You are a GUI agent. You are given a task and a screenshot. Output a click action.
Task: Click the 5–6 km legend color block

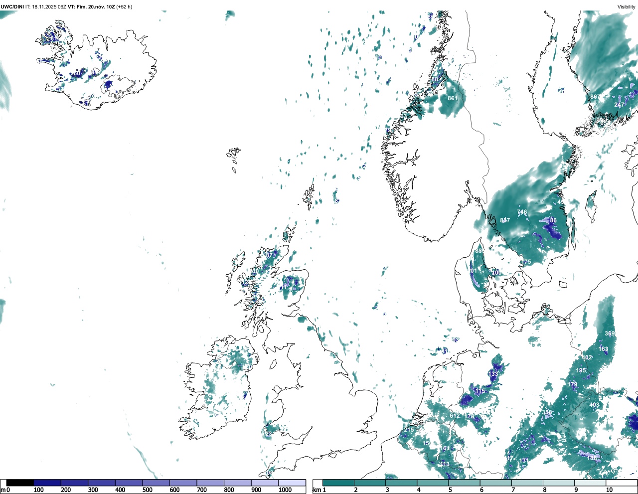(x=464, y=483)
